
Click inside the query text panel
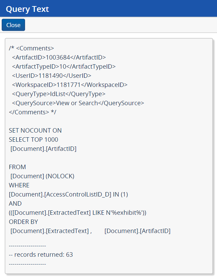[x=108, y=156]
